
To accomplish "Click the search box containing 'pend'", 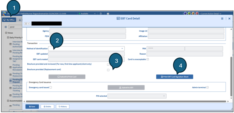I will (x=16, y=27).
